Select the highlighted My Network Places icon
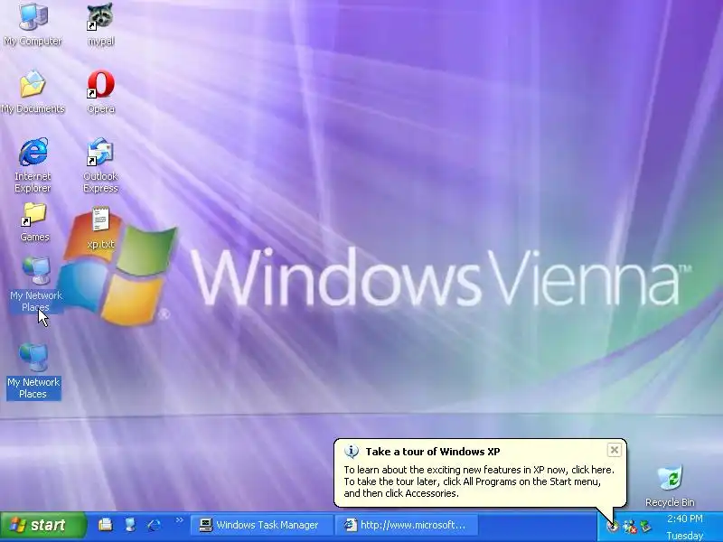This screenshot has width=723, height=542. click(x=33, y=371)
